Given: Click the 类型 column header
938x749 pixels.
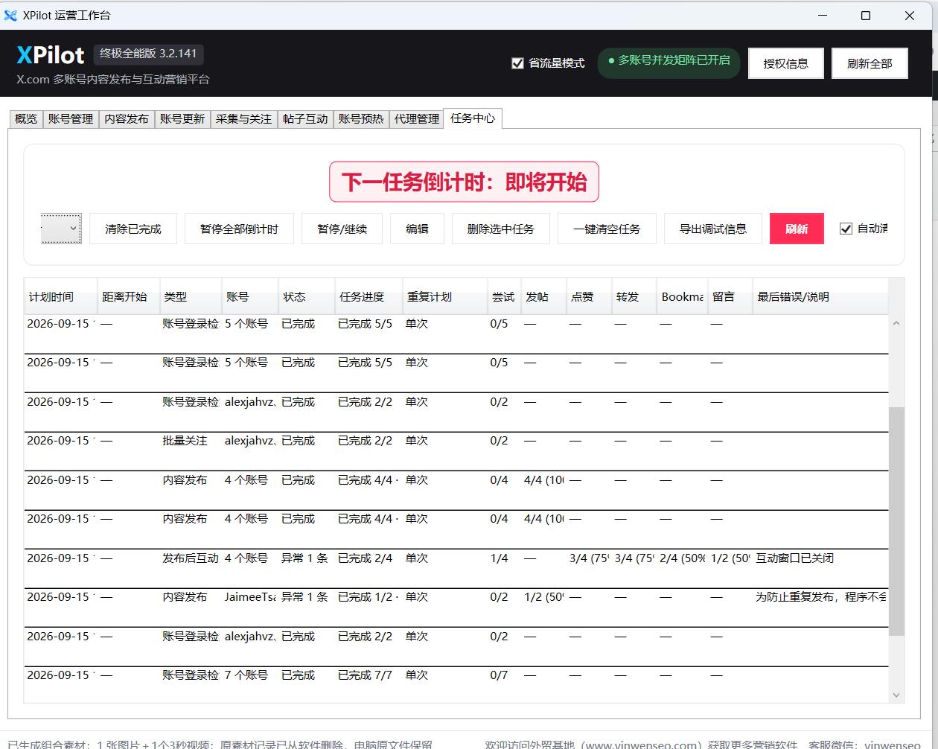Looking at the screenshot, I should pyautogui.click(x=191, y=296).
